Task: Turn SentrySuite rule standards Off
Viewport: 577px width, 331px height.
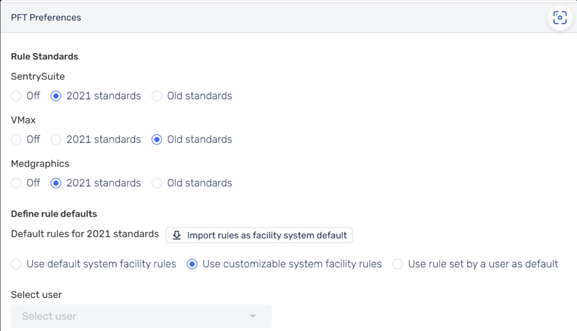Action: pyautogui.click(x=16, y=96)
